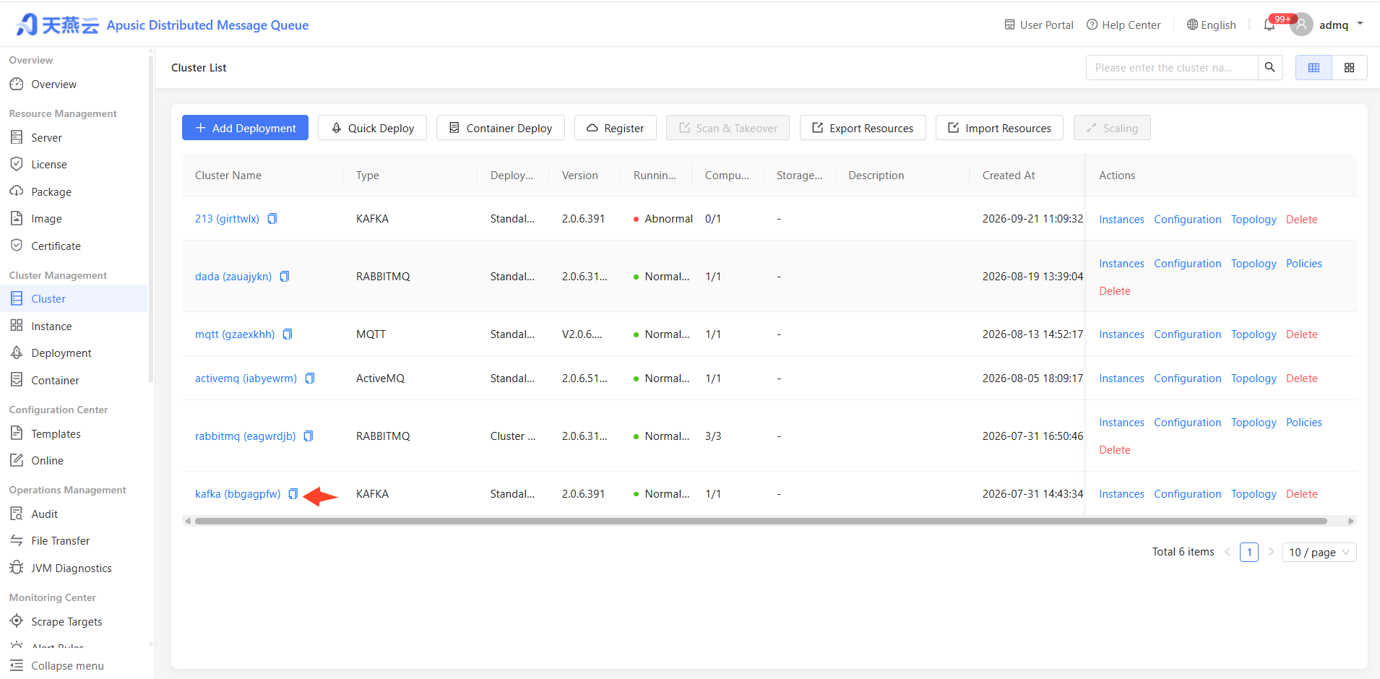Open the admq account dropdown
This screenshot has width=1380, height=679.
pyautogui.click(x=1360, y=24)
